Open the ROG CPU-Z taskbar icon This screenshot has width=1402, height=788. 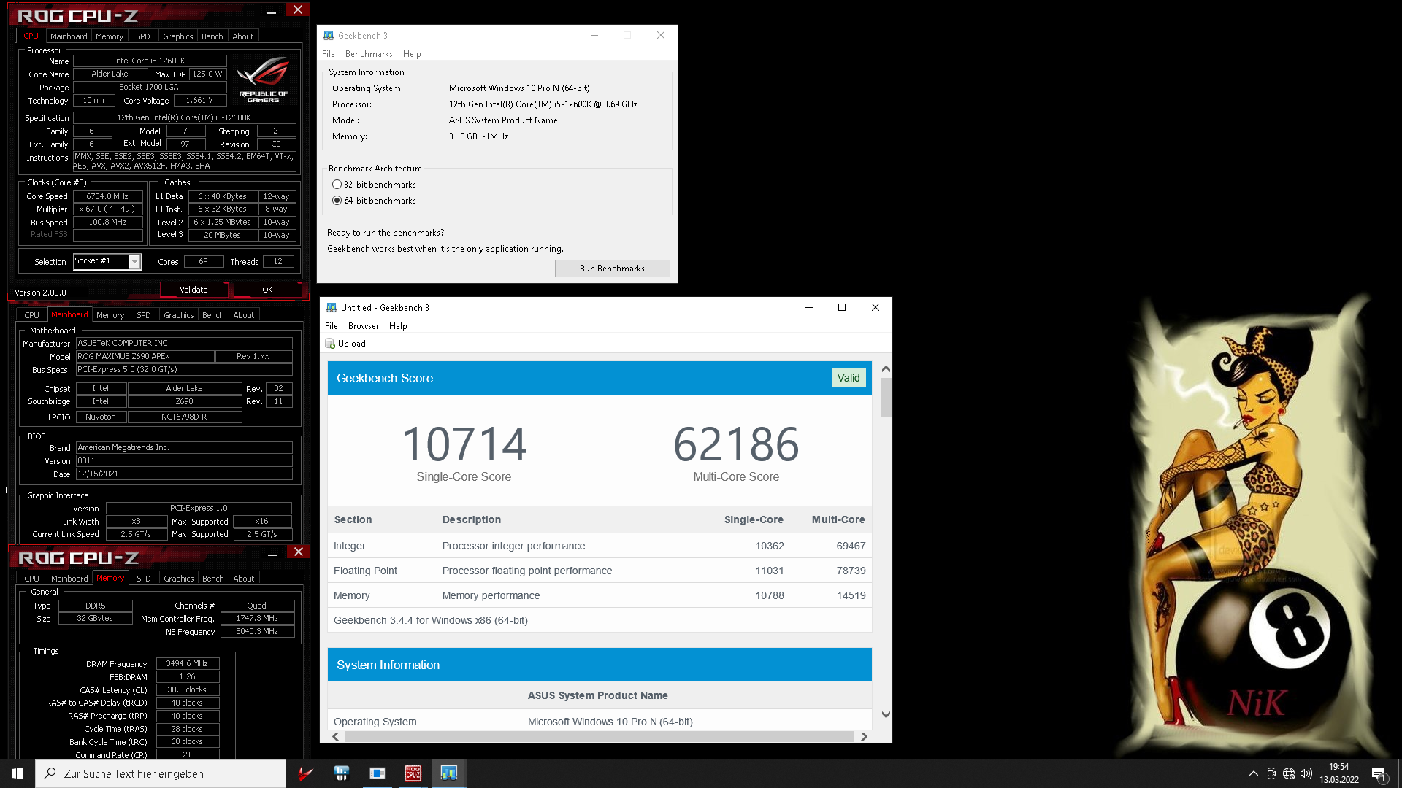click(413, 773)
